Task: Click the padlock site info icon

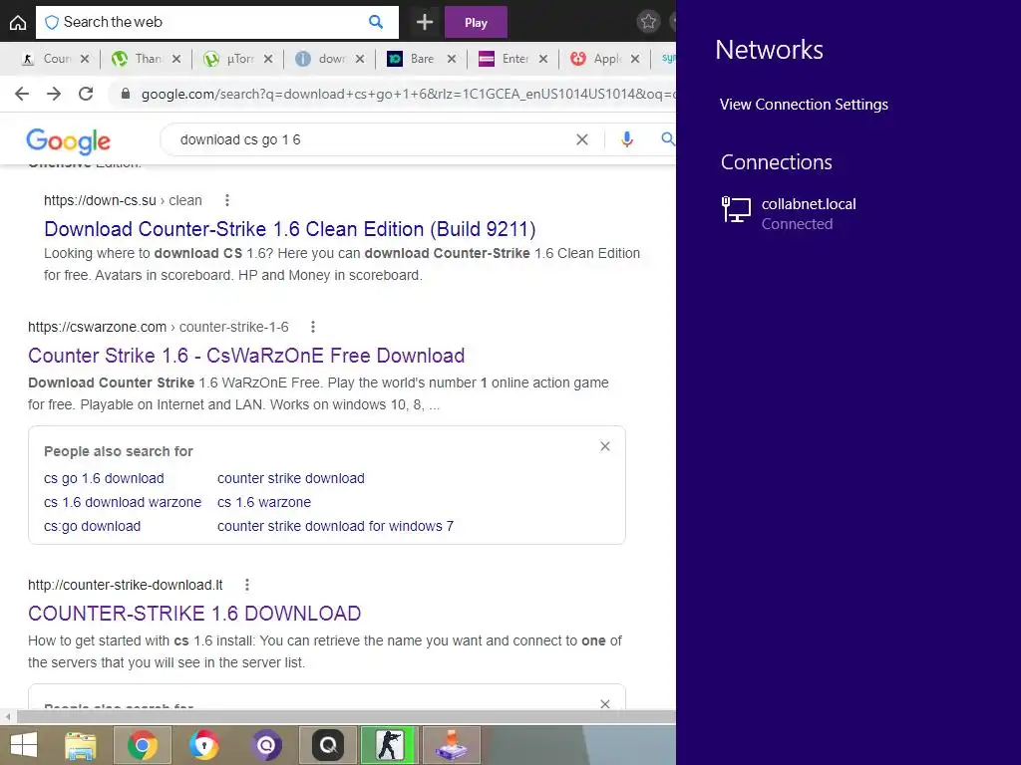Action: (x=126, y=94)
